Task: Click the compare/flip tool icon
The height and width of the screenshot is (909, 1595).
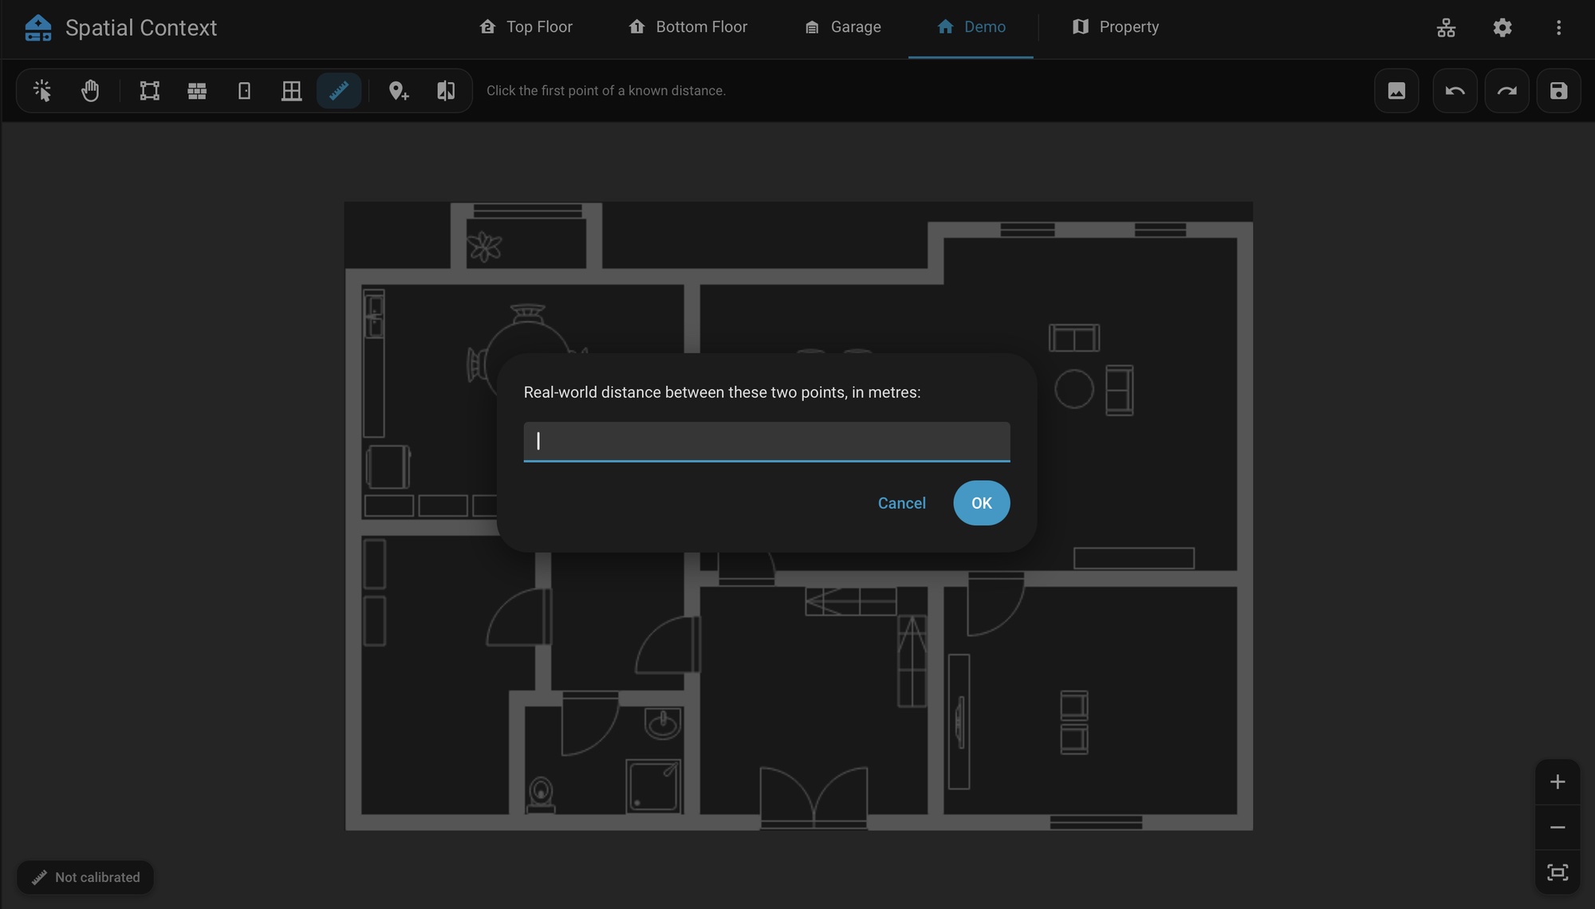Action: (x=446, y=91)
